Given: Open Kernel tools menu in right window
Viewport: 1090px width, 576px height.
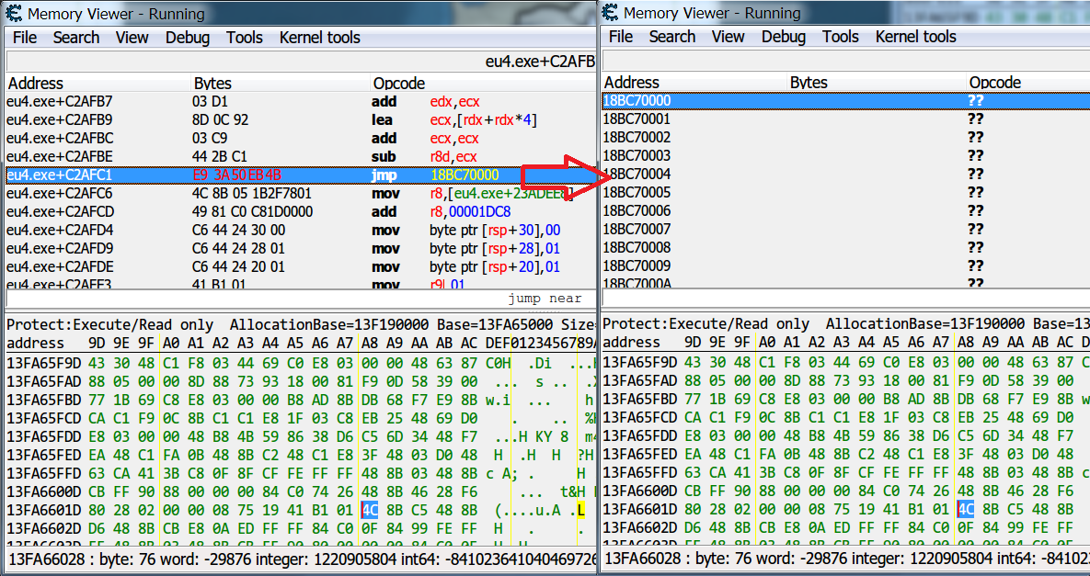Looking at the screenshot, I should point(915,37).
